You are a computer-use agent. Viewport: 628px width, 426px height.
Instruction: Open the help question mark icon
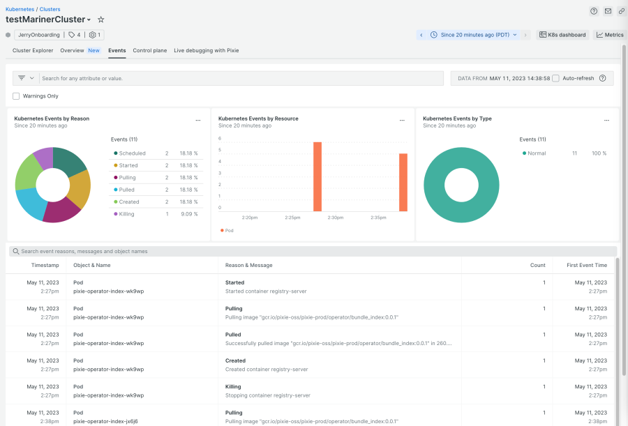(x=594, y=11)
